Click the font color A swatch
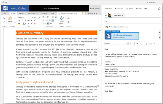This screenshot has height=104, width=163. pyautogui.click(x=24, y=24)
